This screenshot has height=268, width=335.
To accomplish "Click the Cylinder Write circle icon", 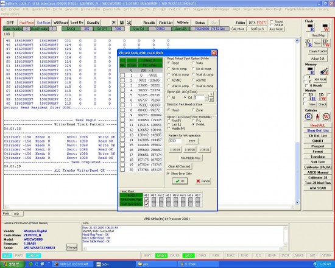I will tap(326, 116).
